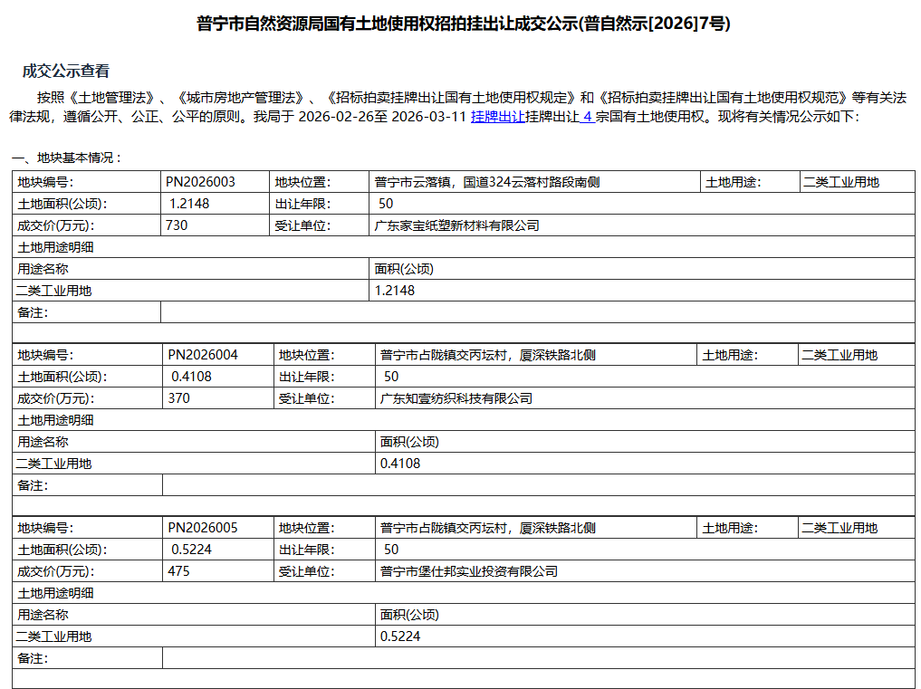Select parcel number PN2026004 cell
This screenshot has width=921, height=689.
click(x=203, y=355)
